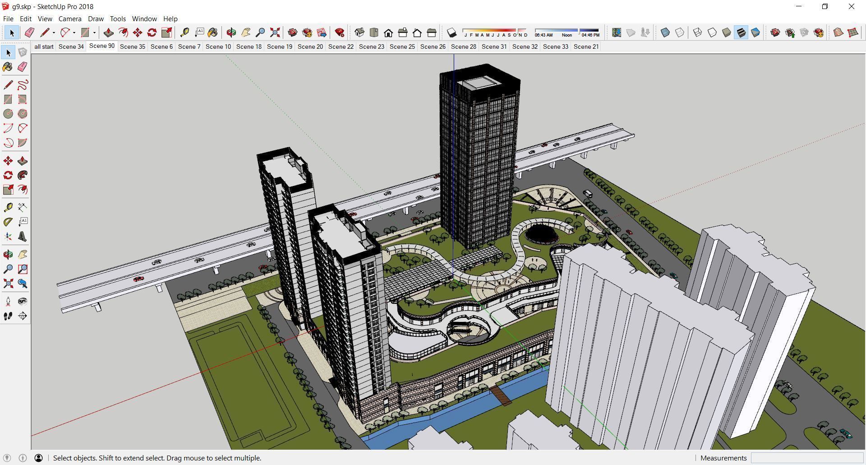Select the Follow Me tool in left palette

23,175
